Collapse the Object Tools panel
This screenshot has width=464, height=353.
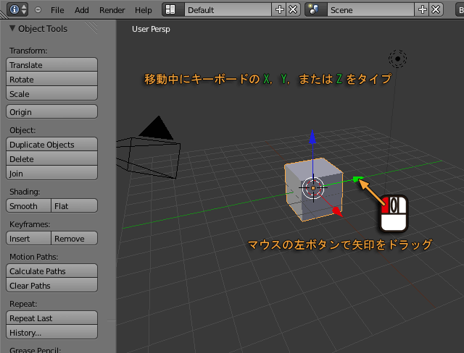(x=12, y=29)
